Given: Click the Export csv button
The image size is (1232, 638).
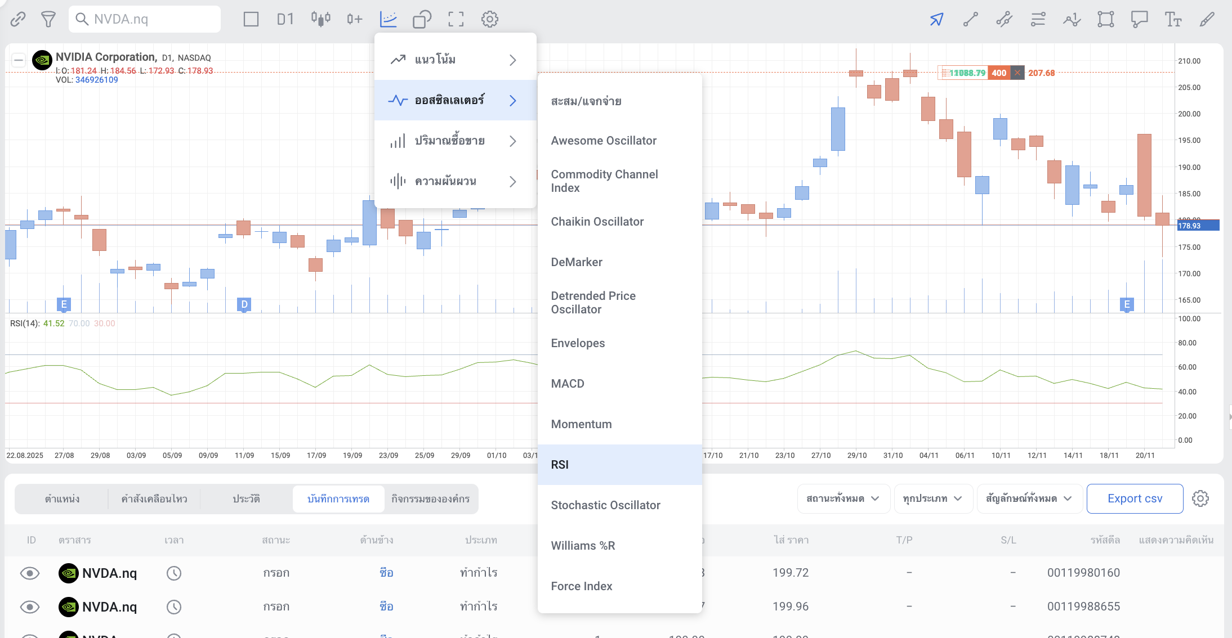Looking at the screenshot, I should click(1135, 498).
